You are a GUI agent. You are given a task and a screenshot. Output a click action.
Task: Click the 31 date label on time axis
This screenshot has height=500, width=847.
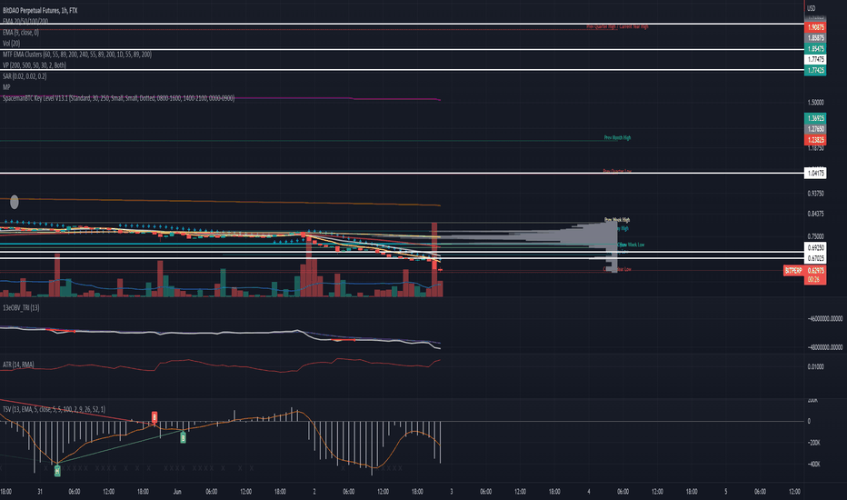[40, 491]
